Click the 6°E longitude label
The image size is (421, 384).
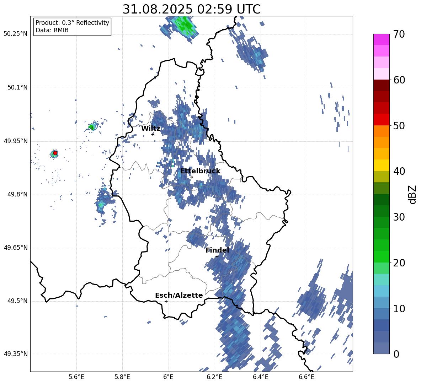point(168,377)
